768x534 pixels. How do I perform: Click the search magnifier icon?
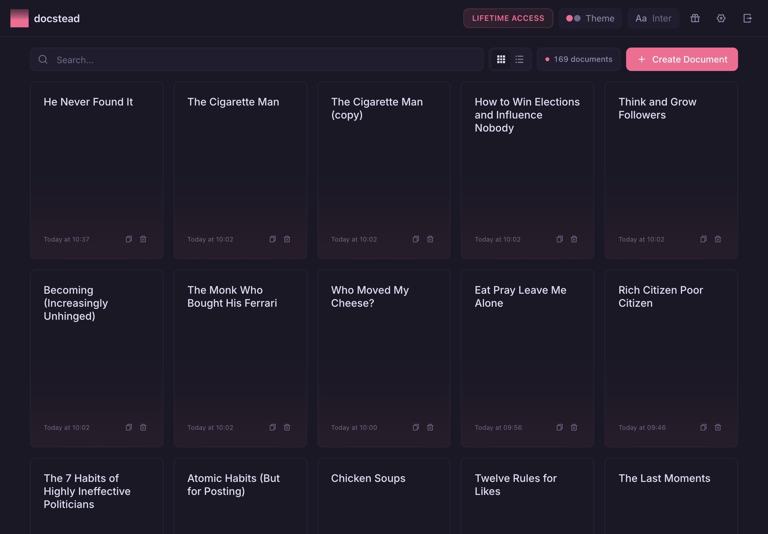click(x=43, y=59)
